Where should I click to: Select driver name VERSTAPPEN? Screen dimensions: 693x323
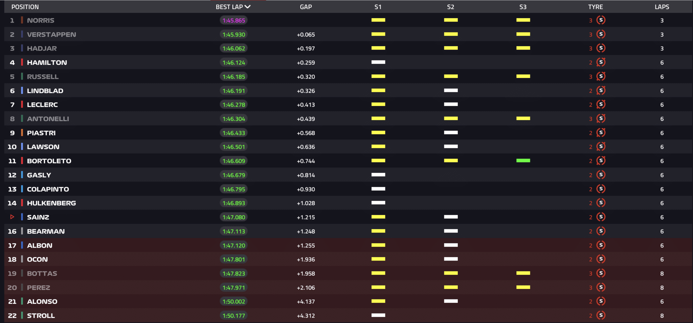coord(51,34)
